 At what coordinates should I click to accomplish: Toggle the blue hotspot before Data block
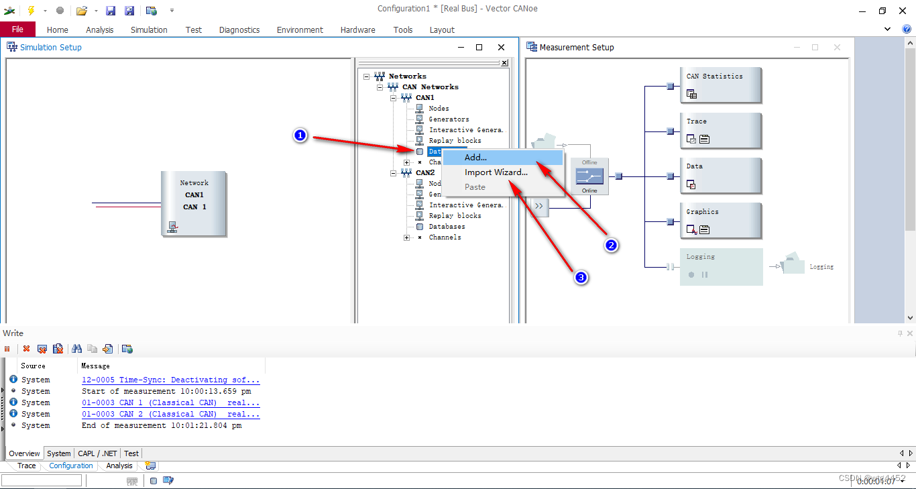[670, 176]
